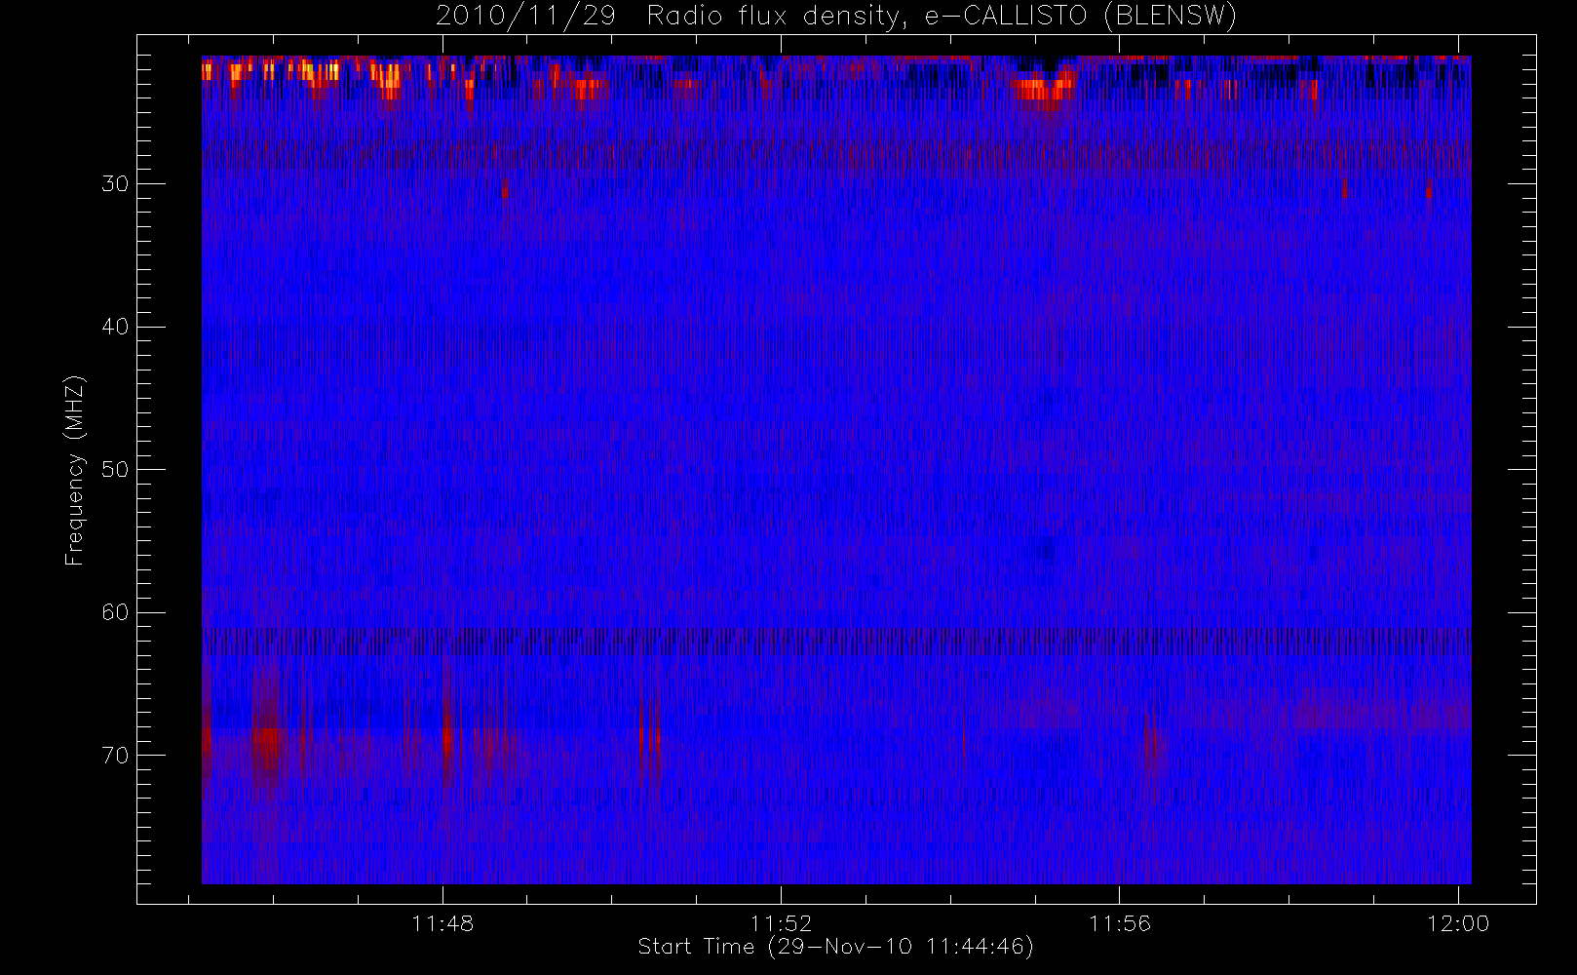This screenshot has width=1577, height=975.
Task: Select the 70 MHz frequency tick label
Action: click(x=115, y=756)
